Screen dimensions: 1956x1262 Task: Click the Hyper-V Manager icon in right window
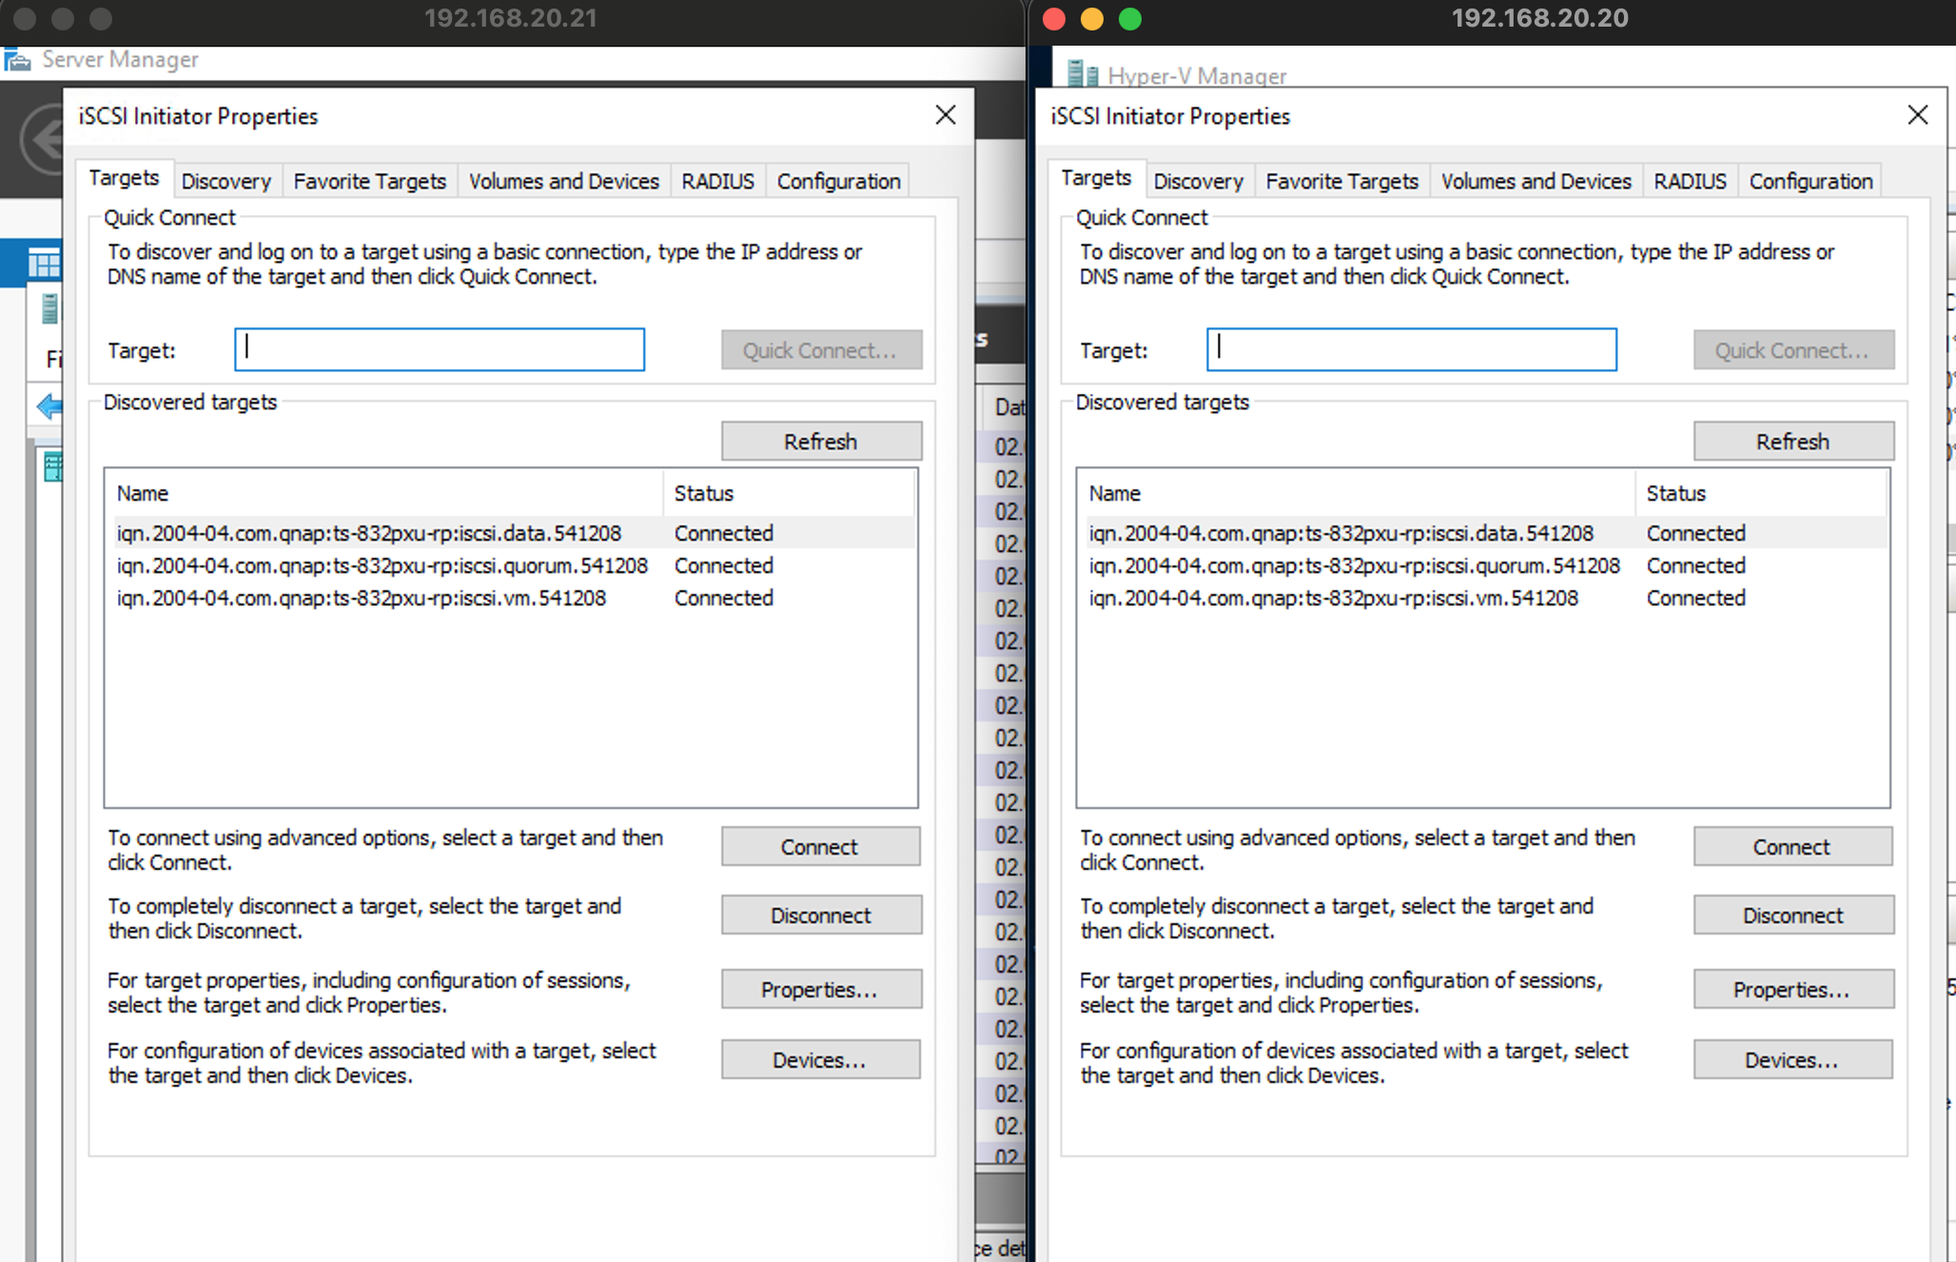[1083, 75]
